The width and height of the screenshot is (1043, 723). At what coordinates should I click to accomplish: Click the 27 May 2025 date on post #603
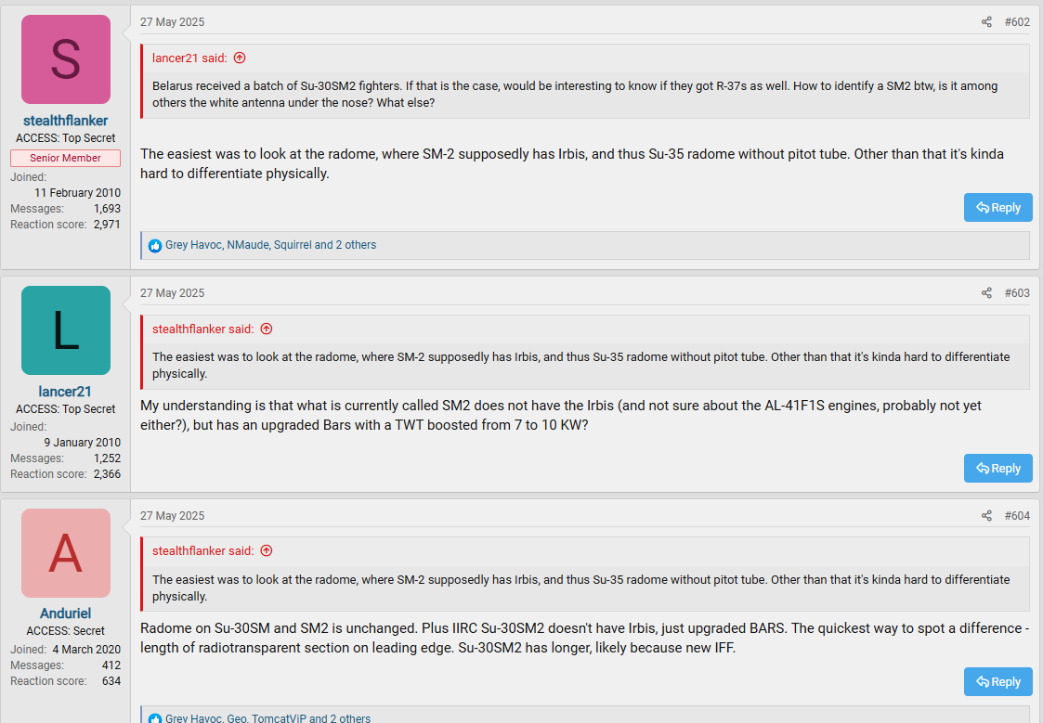pyautogui.click(x=172, y=293)
